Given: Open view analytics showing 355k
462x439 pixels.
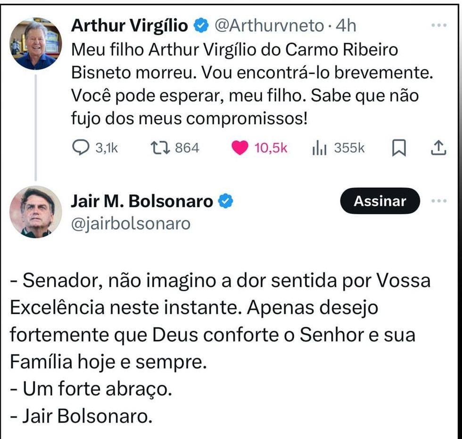Looking at the screenshot, I should click(319, 148).
